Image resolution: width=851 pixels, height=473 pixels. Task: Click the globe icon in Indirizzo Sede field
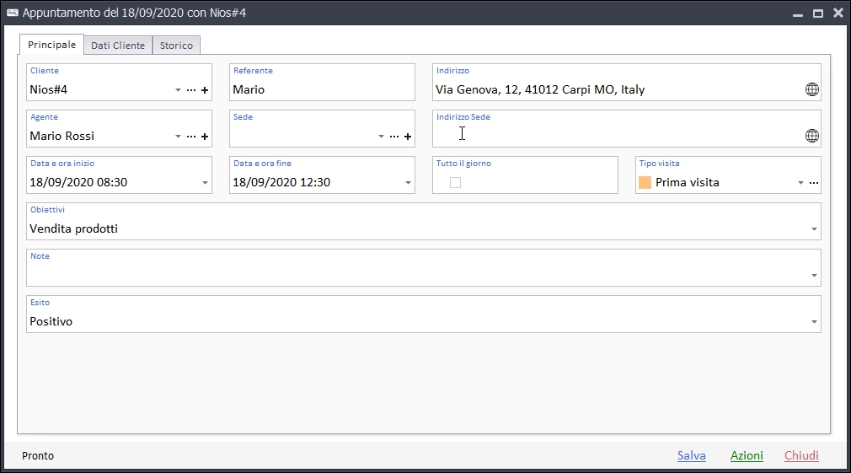tap(812, 136)
